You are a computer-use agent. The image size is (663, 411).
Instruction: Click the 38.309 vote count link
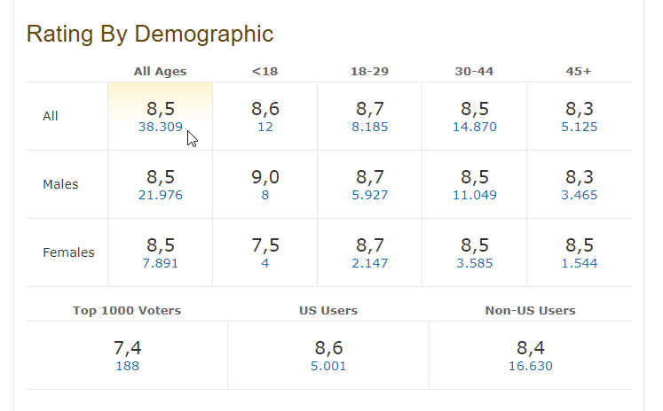click(x=160, y=128)
